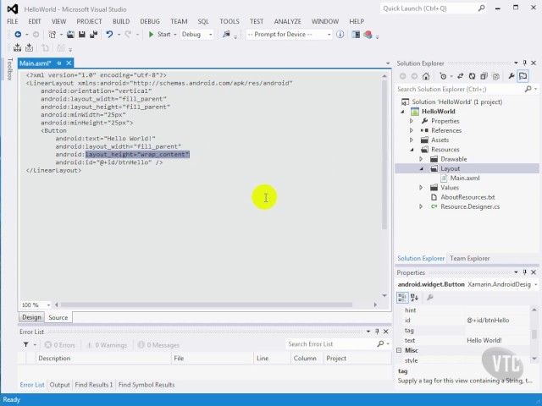Click the Android device manager icon
This screenshot has width=542, height=406.
(356, 34)
